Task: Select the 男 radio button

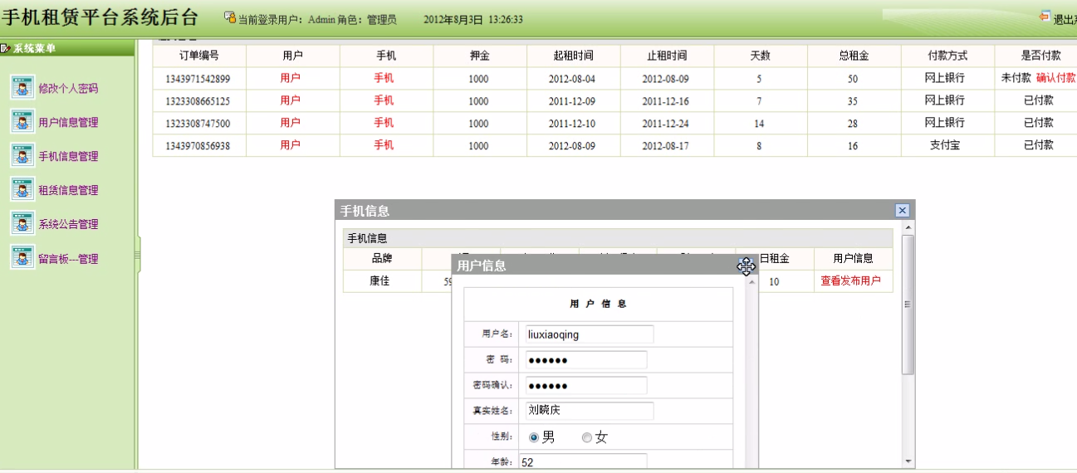Action: point(534,437)
